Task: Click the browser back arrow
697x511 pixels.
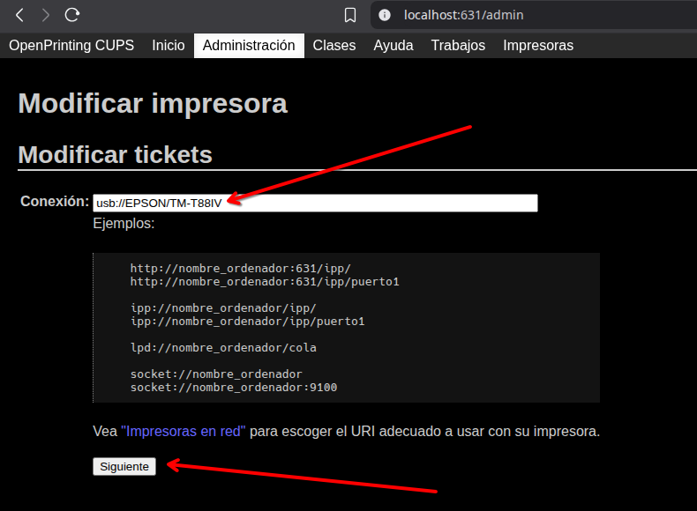Action: pos(19,15)
